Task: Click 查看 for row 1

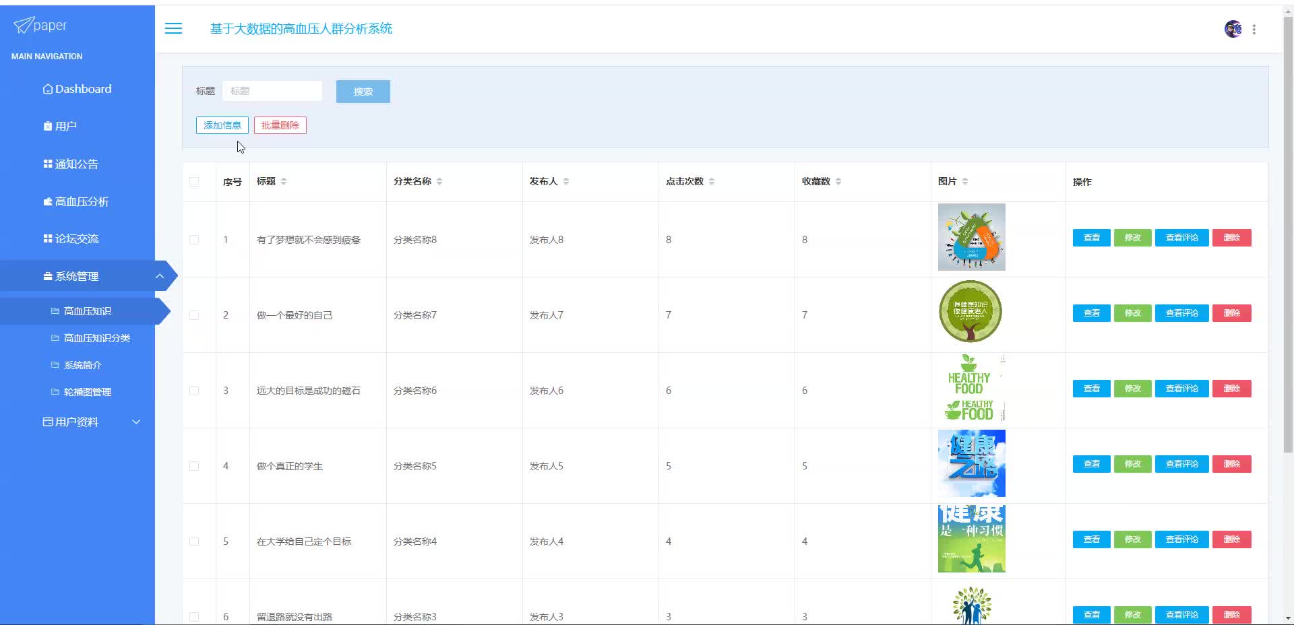Action: [1092, 238]
